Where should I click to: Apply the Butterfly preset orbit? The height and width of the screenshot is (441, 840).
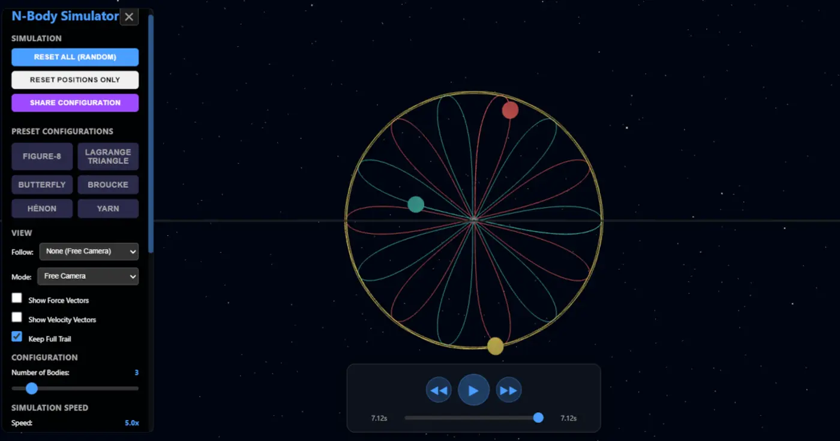point(41,184)
